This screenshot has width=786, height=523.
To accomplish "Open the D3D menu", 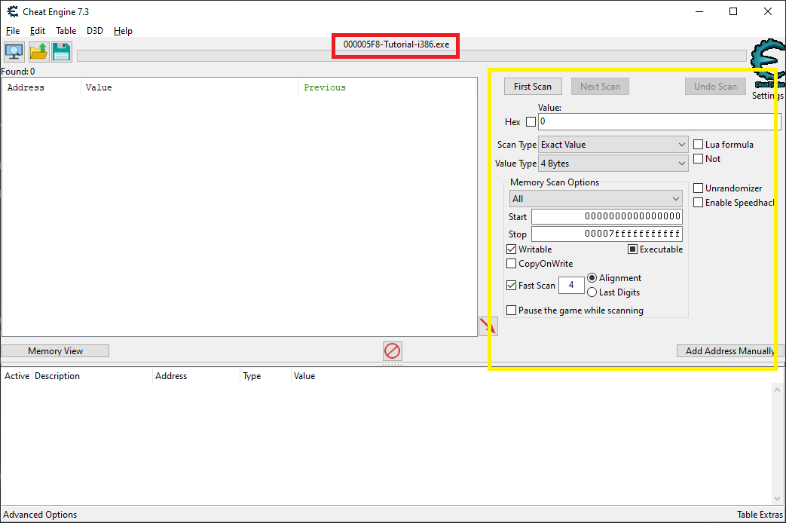I will point(95,31).
